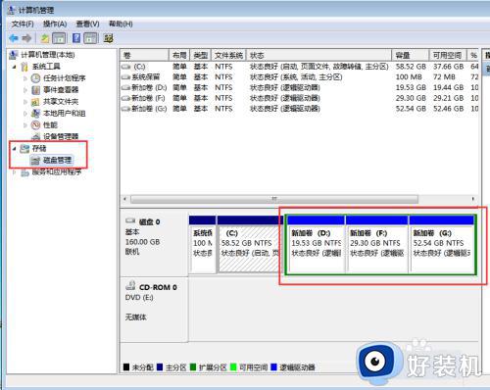Click the Up one level folder icon
Viewport: 490px width, 390px height.
(45, 38)
